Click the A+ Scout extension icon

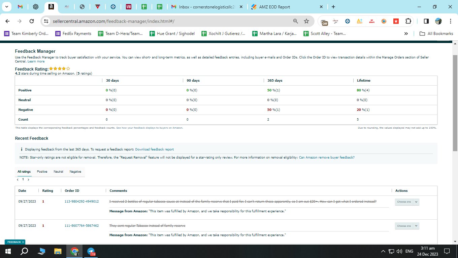pos(360,21)
